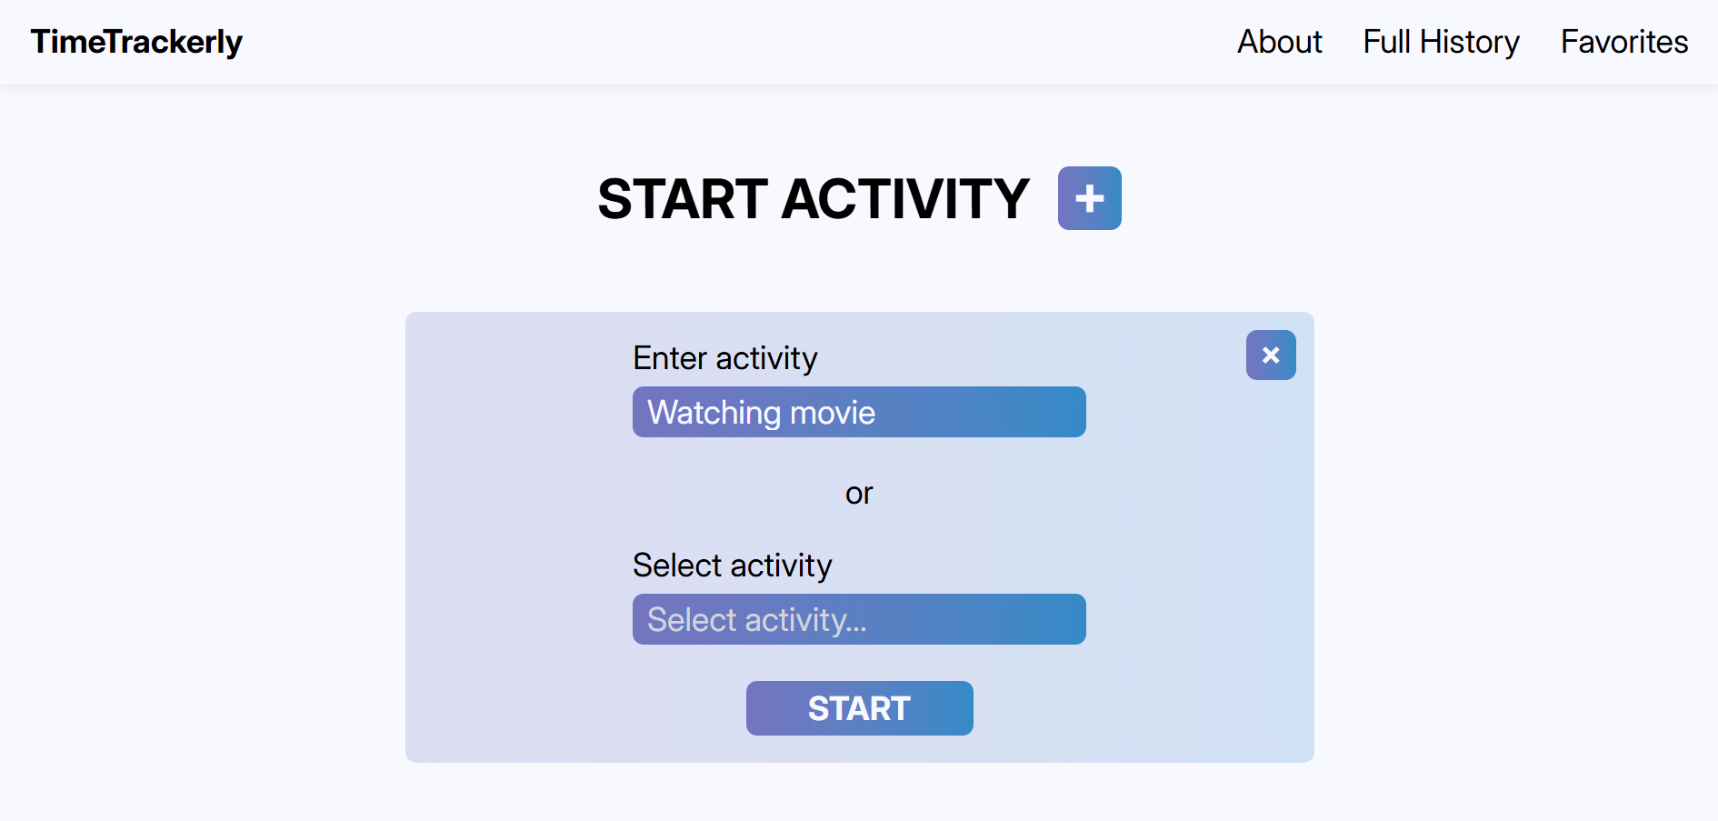
Task: Click the "Enter activity" label
Action: (724, 358)
